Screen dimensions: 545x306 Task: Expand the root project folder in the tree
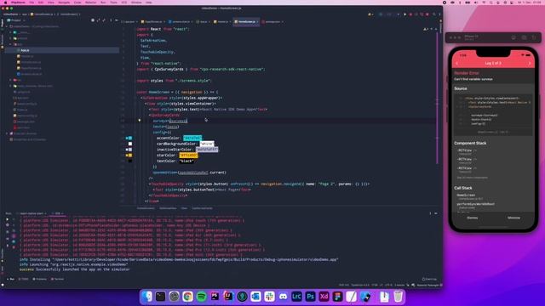click(x=7, y=26)
